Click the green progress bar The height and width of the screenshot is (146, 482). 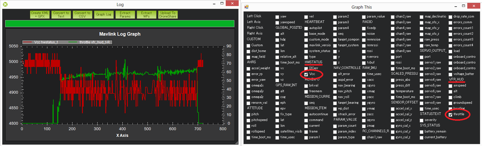click(x=119, y=24)
